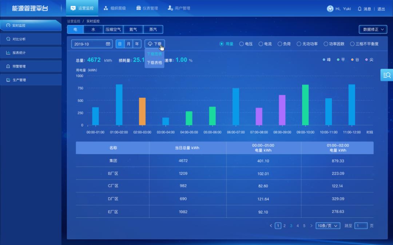The image size is (393, 245).
Task: Open the 下载 download dropdown button
Action: click(155, 44)
